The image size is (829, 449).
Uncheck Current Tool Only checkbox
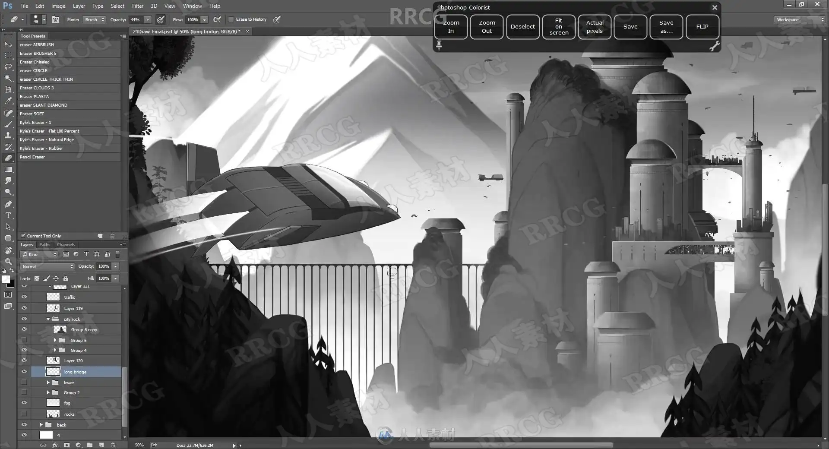24,236
